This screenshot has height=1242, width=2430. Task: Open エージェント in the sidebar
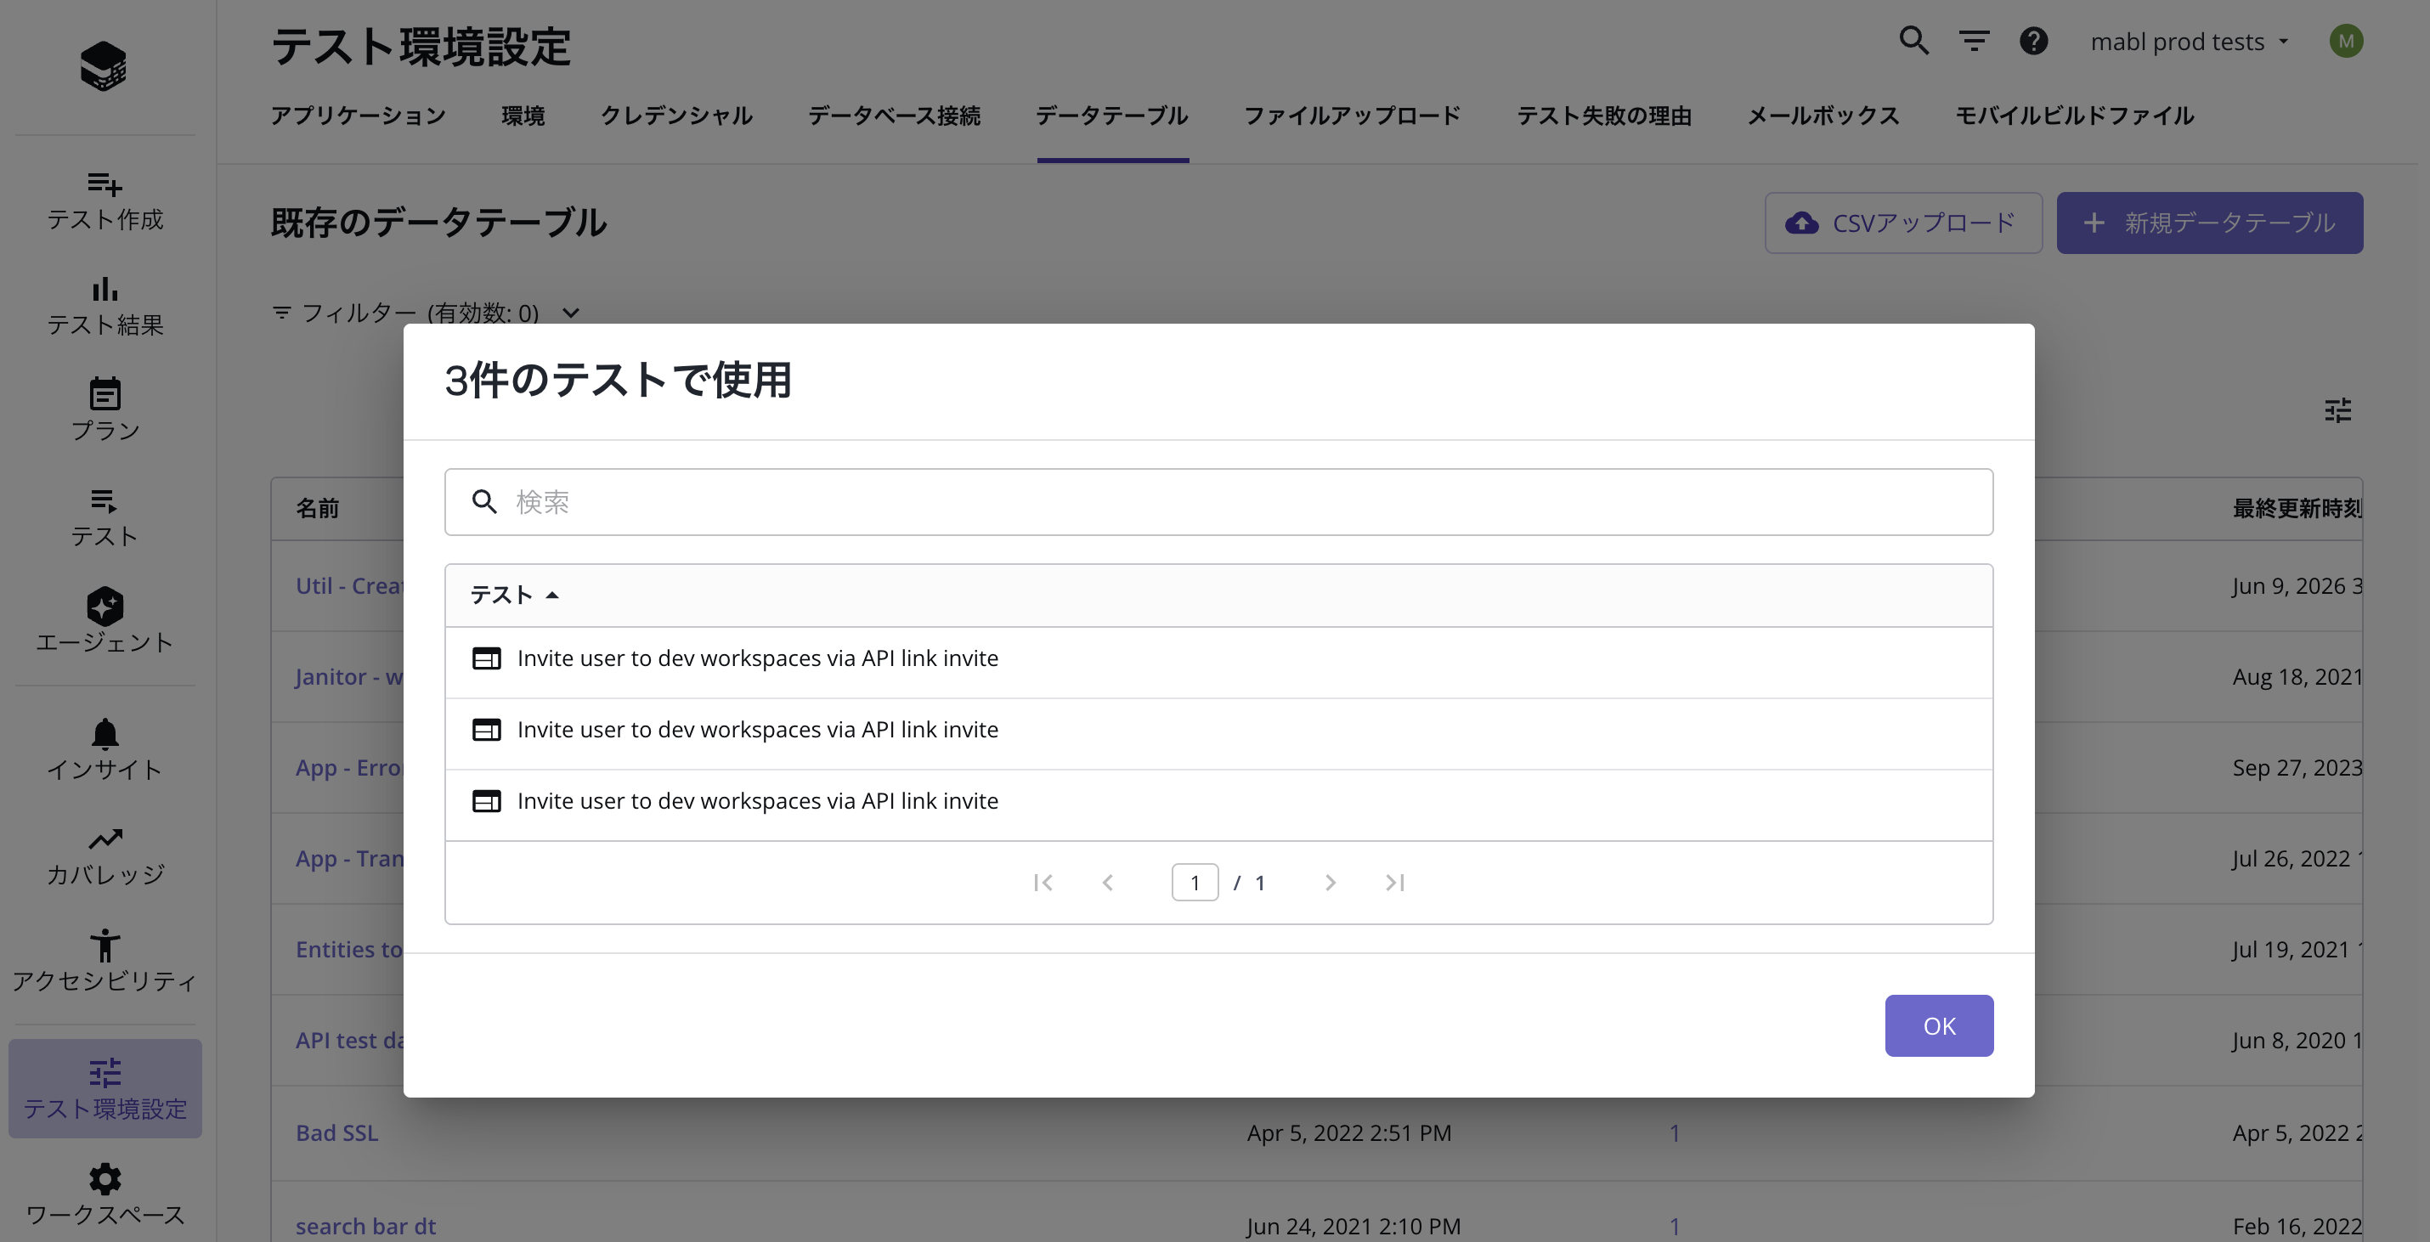(105, 620)
